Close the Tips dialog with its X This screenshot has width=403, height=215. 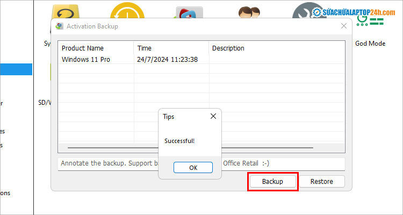(x=213, y=116)
